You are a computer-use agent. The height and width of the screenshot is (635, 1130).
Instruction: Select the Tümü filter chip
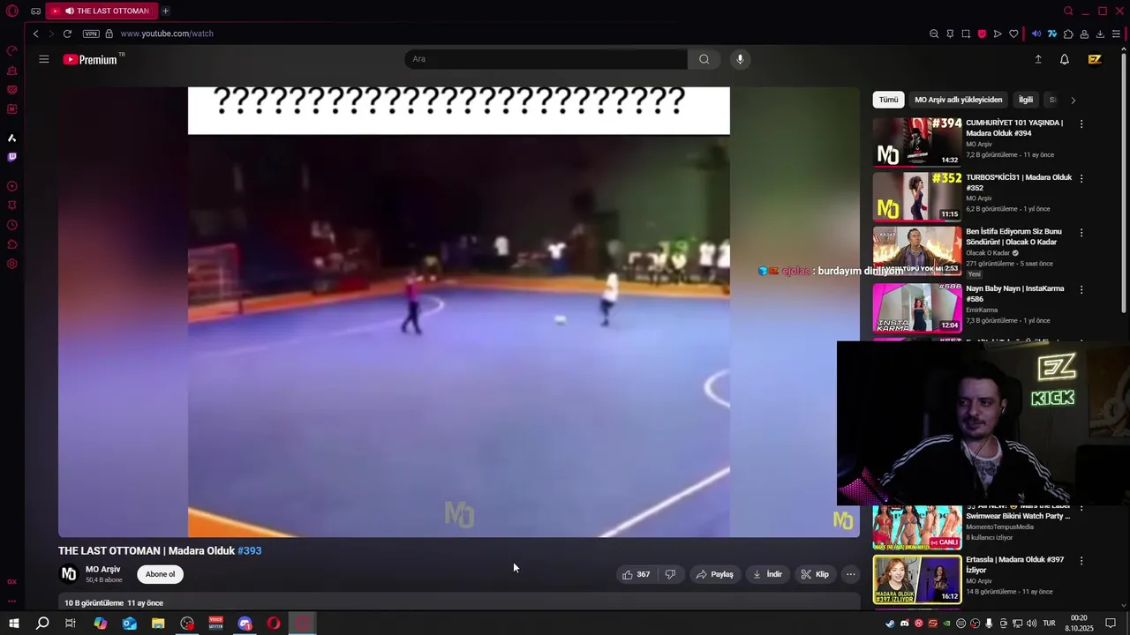888,100
